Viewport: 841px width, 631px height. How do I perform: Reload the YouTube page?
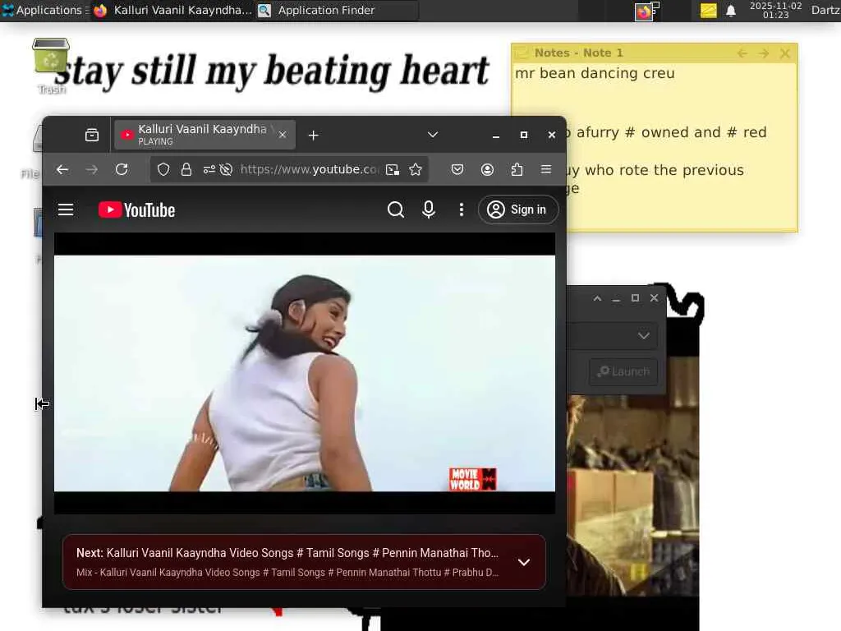click(122, 169)
